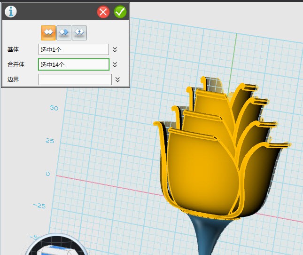Pick the blue stem of the flower
Screen dimensions: 303x255
(206, 235)
